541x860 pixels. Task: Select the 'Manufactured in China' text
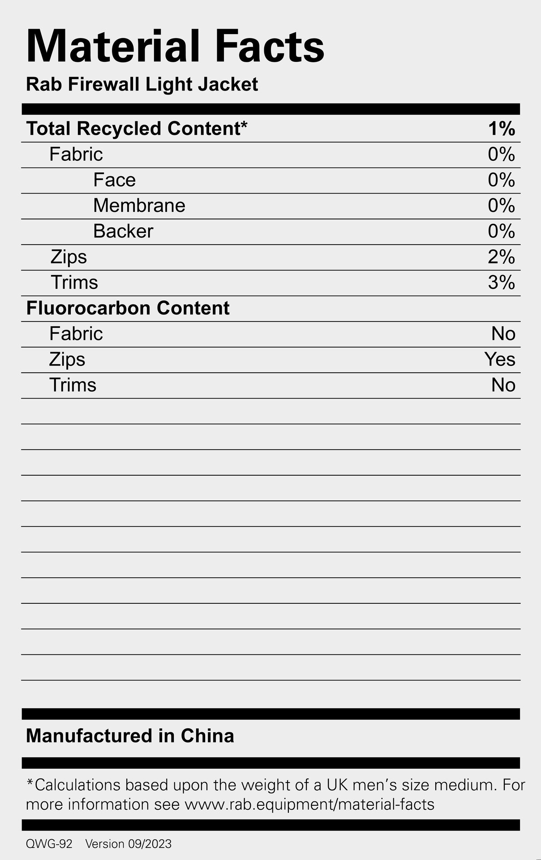pos(130,736)
